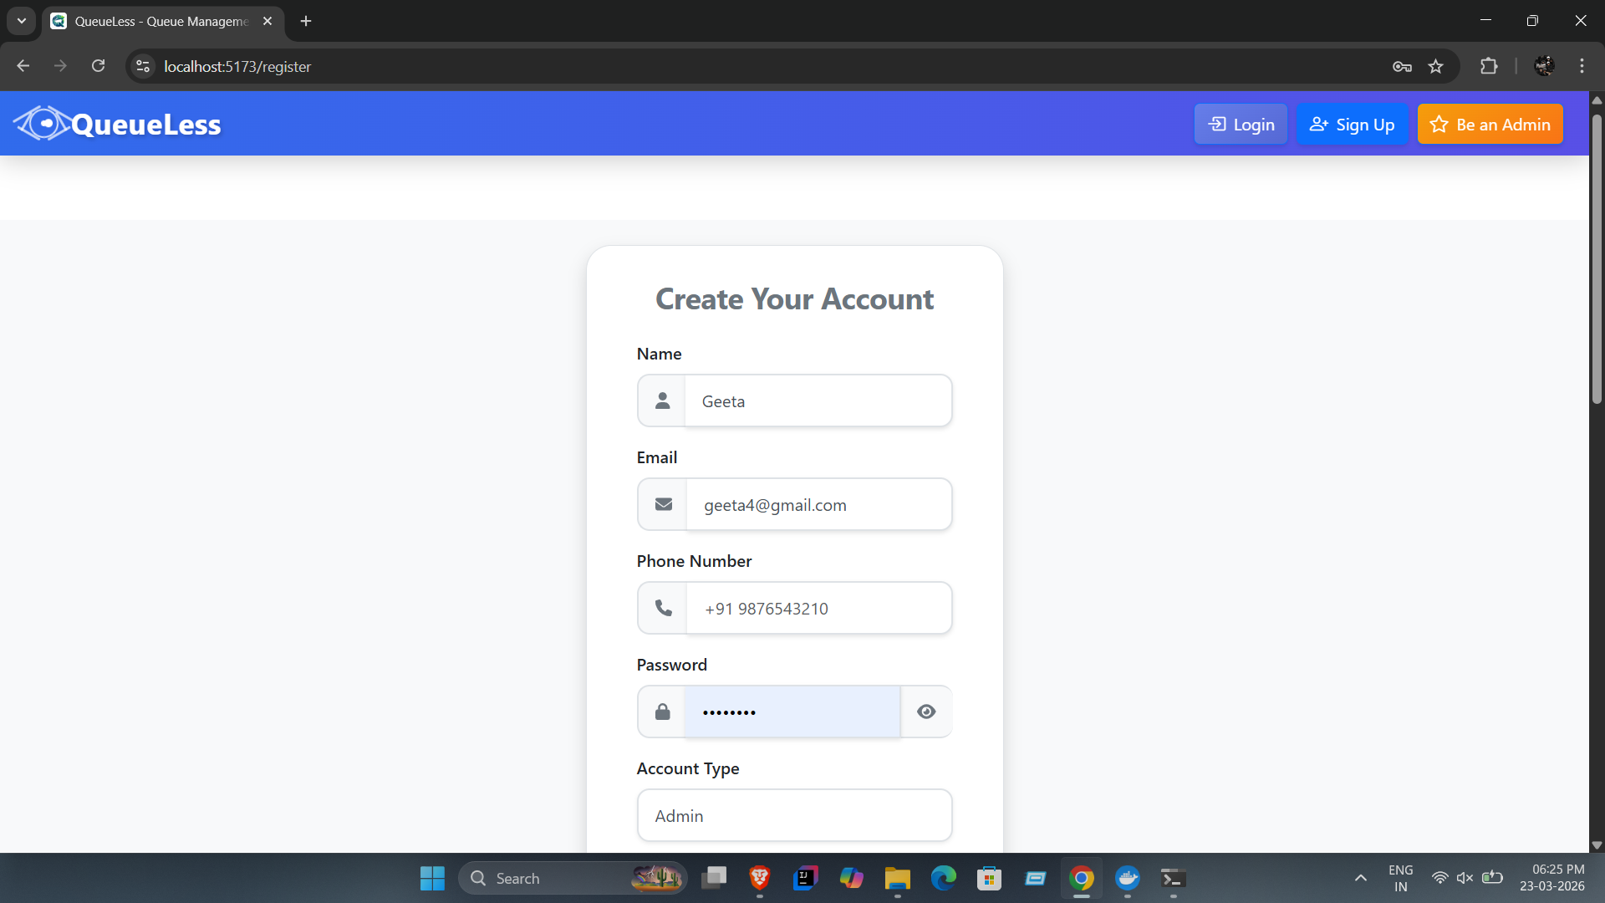Viewport: 1605px width, 903px height.
Task: Click the padlock icon beside Password
Action: [662, 712]
